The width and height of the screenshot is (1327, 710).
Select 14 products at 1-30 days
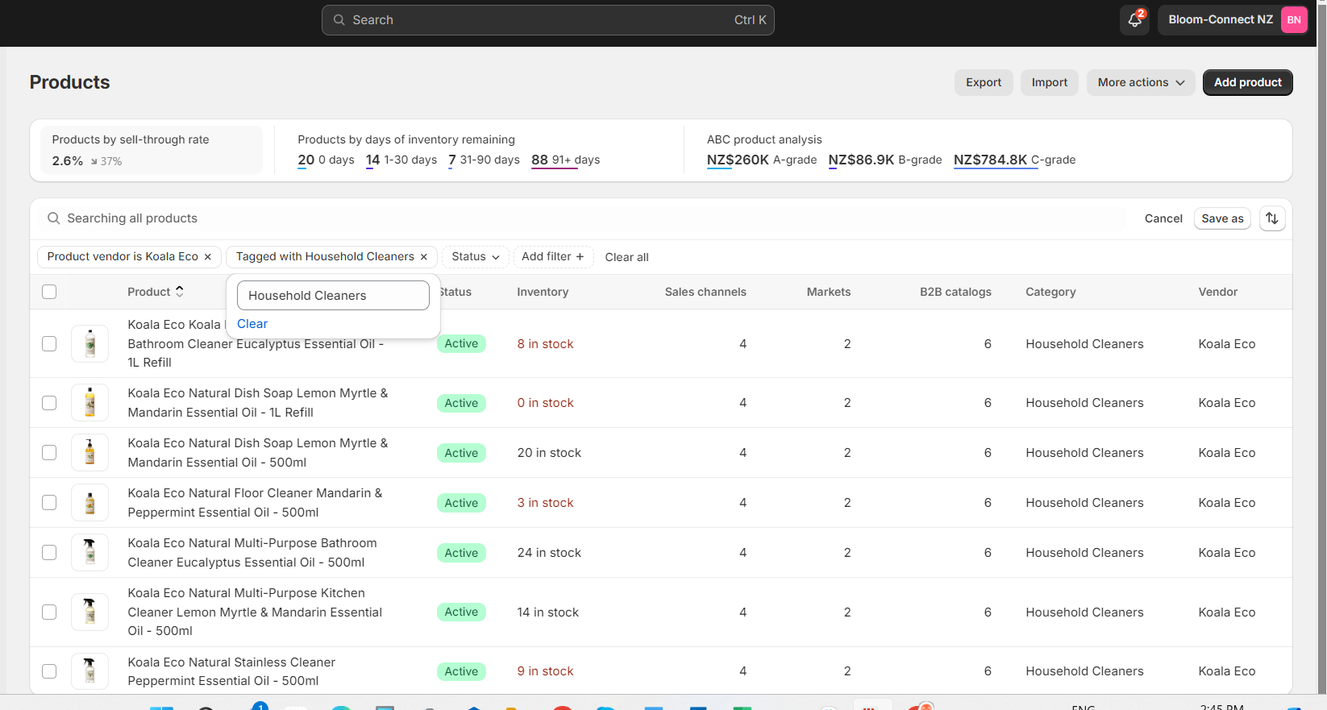click(x=401, y=160)
